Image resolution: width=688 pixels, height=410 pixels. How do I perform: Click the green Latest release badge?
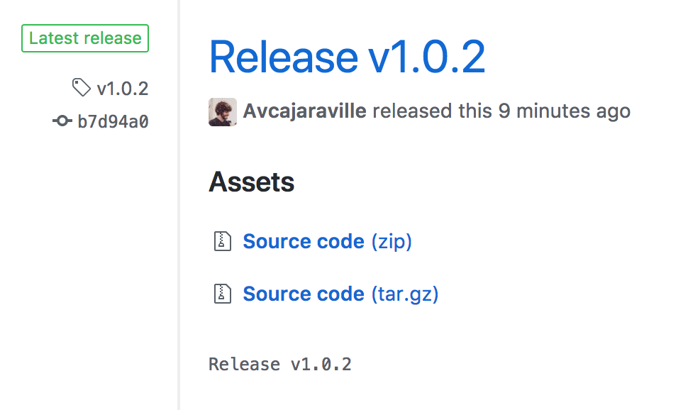click(x=84, y=38)
